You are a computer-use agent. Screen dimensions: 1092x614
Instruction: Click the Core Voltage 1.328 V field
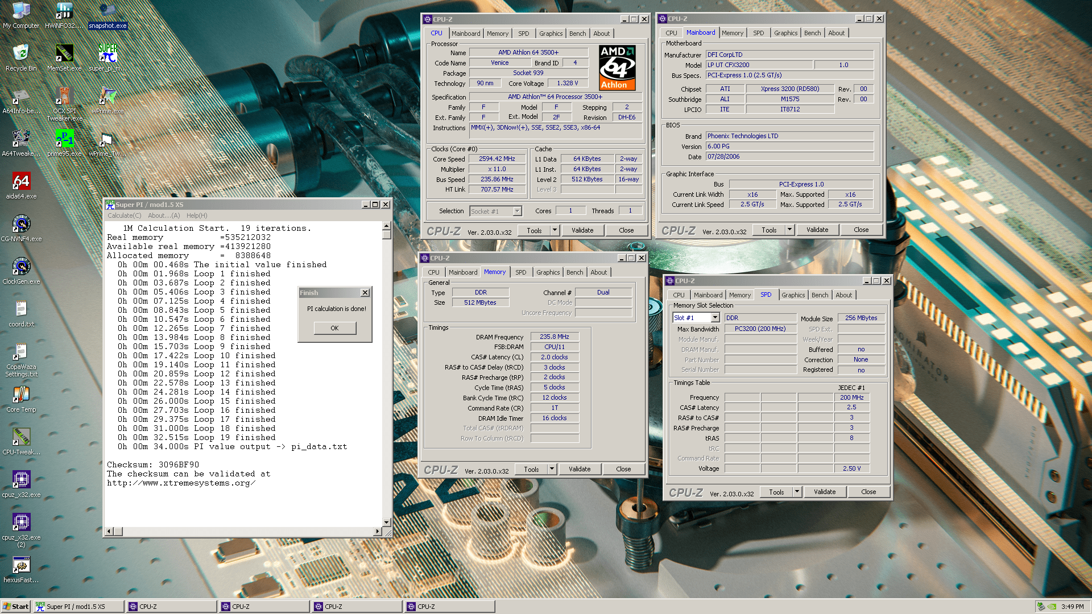[x=567, y=83]
